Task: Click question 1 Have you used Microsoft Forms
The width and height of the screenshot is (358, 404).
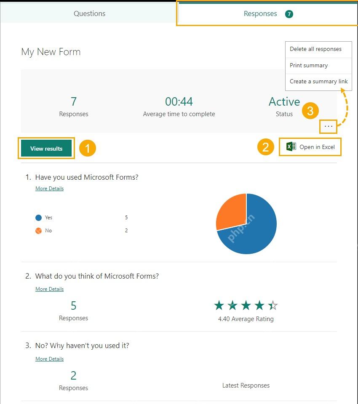Action: (x=87, y=177)
